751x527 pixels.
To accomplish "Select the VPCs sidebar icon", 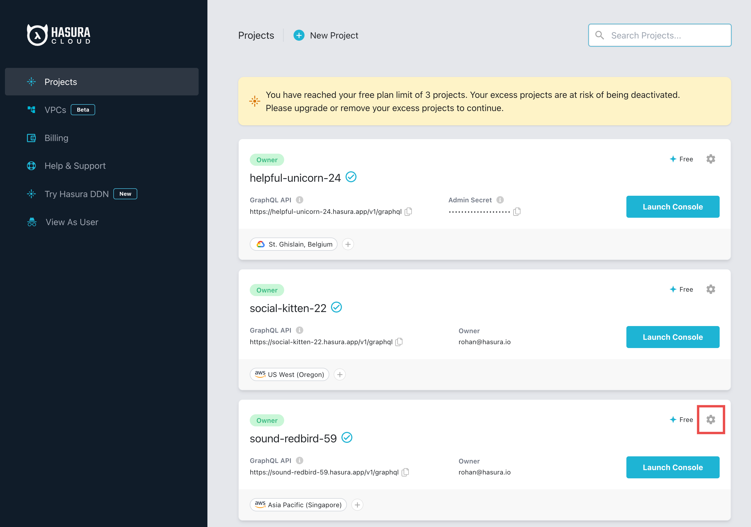I will pyautogui.click(x=31, y=109).
